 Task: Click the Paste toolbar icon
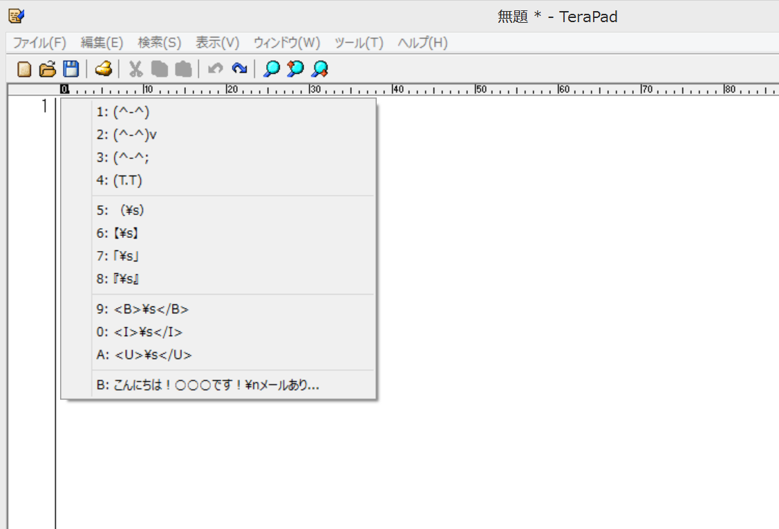(x=183, y=68)
